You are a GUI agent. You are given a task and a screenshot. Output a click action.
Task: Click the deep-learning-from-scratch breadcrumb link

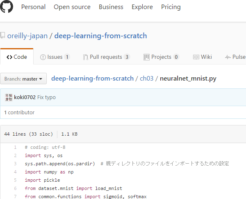pos(92,79)
